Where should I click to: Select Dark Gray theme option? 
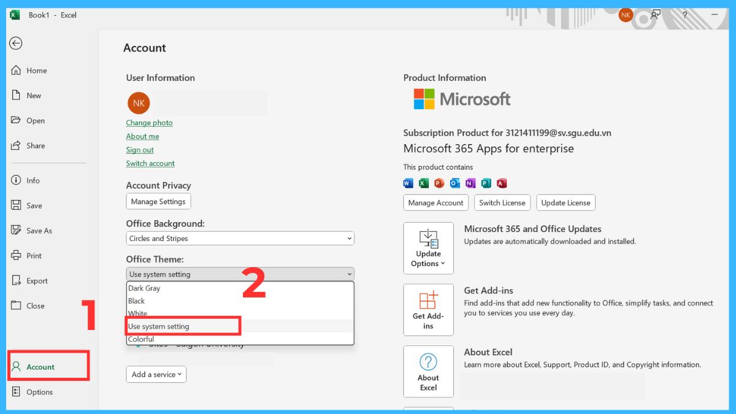pos(240,288)
